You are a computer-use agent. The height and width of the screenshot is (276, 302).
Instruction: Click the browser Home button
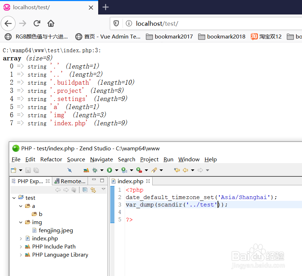pos(51,24)
